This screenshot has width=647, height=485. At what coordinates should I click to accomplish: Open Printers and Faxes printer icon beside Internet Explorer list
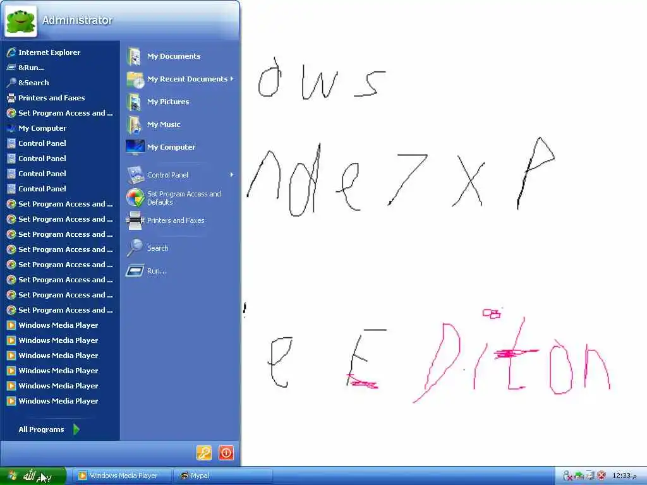[x=11, y=98]
